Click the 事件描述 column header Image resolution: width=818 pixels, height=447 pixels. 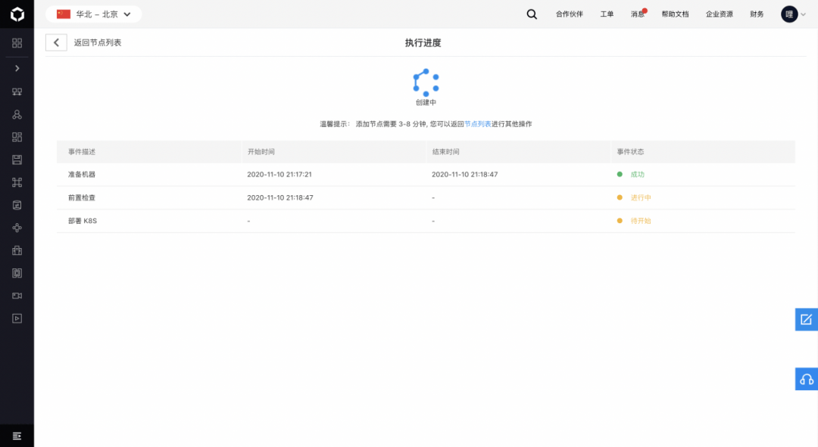click(x=82, y=151)
